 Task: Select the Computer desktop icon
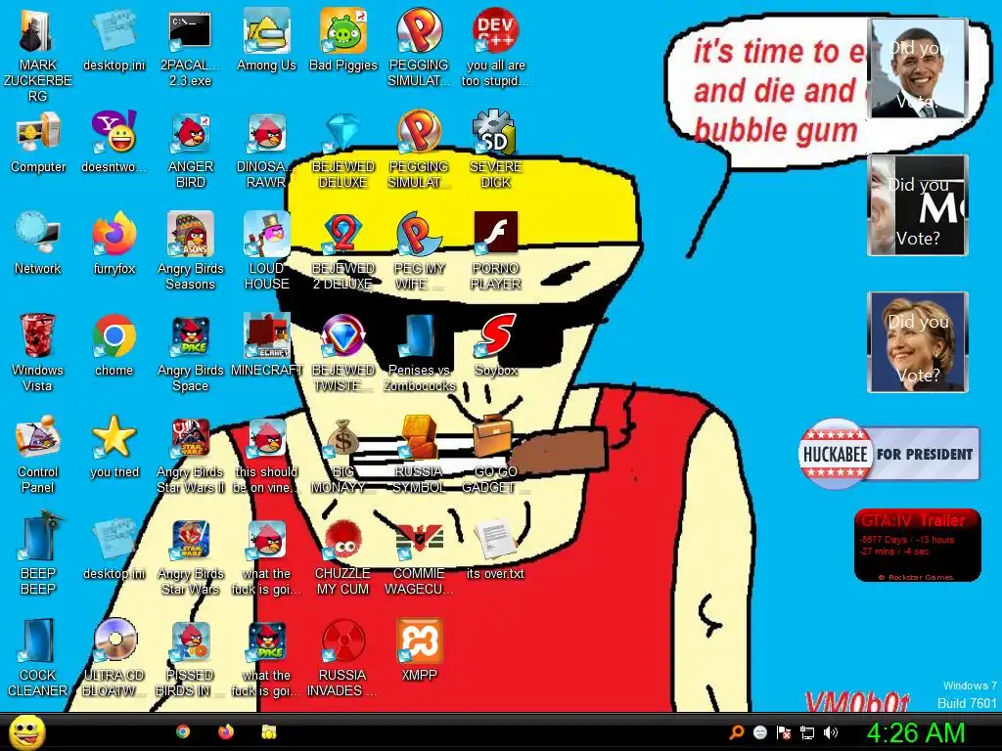tap(38, 133)
